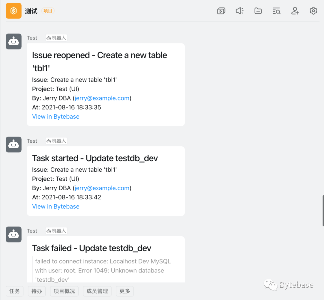Viewport: 324px width, 300px height.
Task: Click bot avatar beside Task failed message
Action: [x=13, y=234]
